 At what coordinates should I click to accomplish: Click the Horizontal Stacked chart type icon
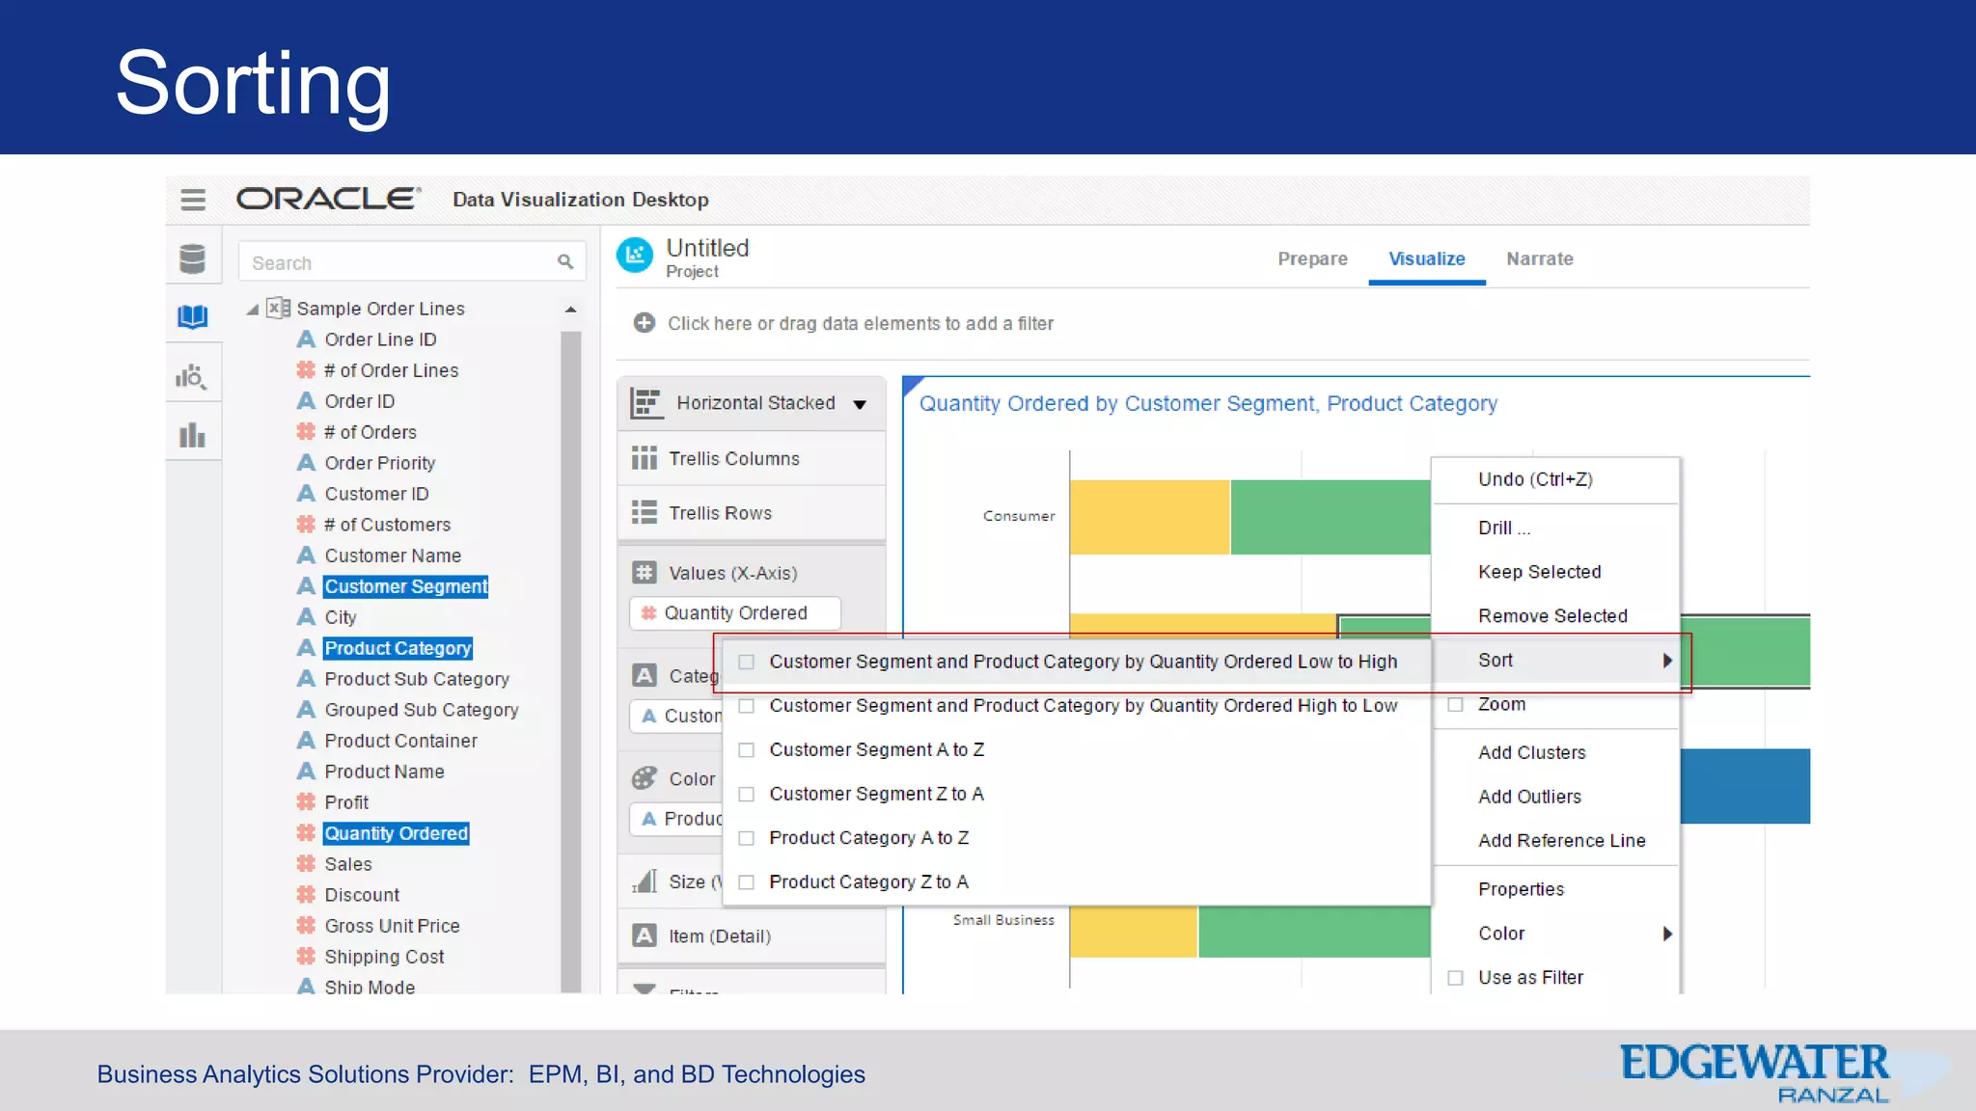(x=646, y=403)
